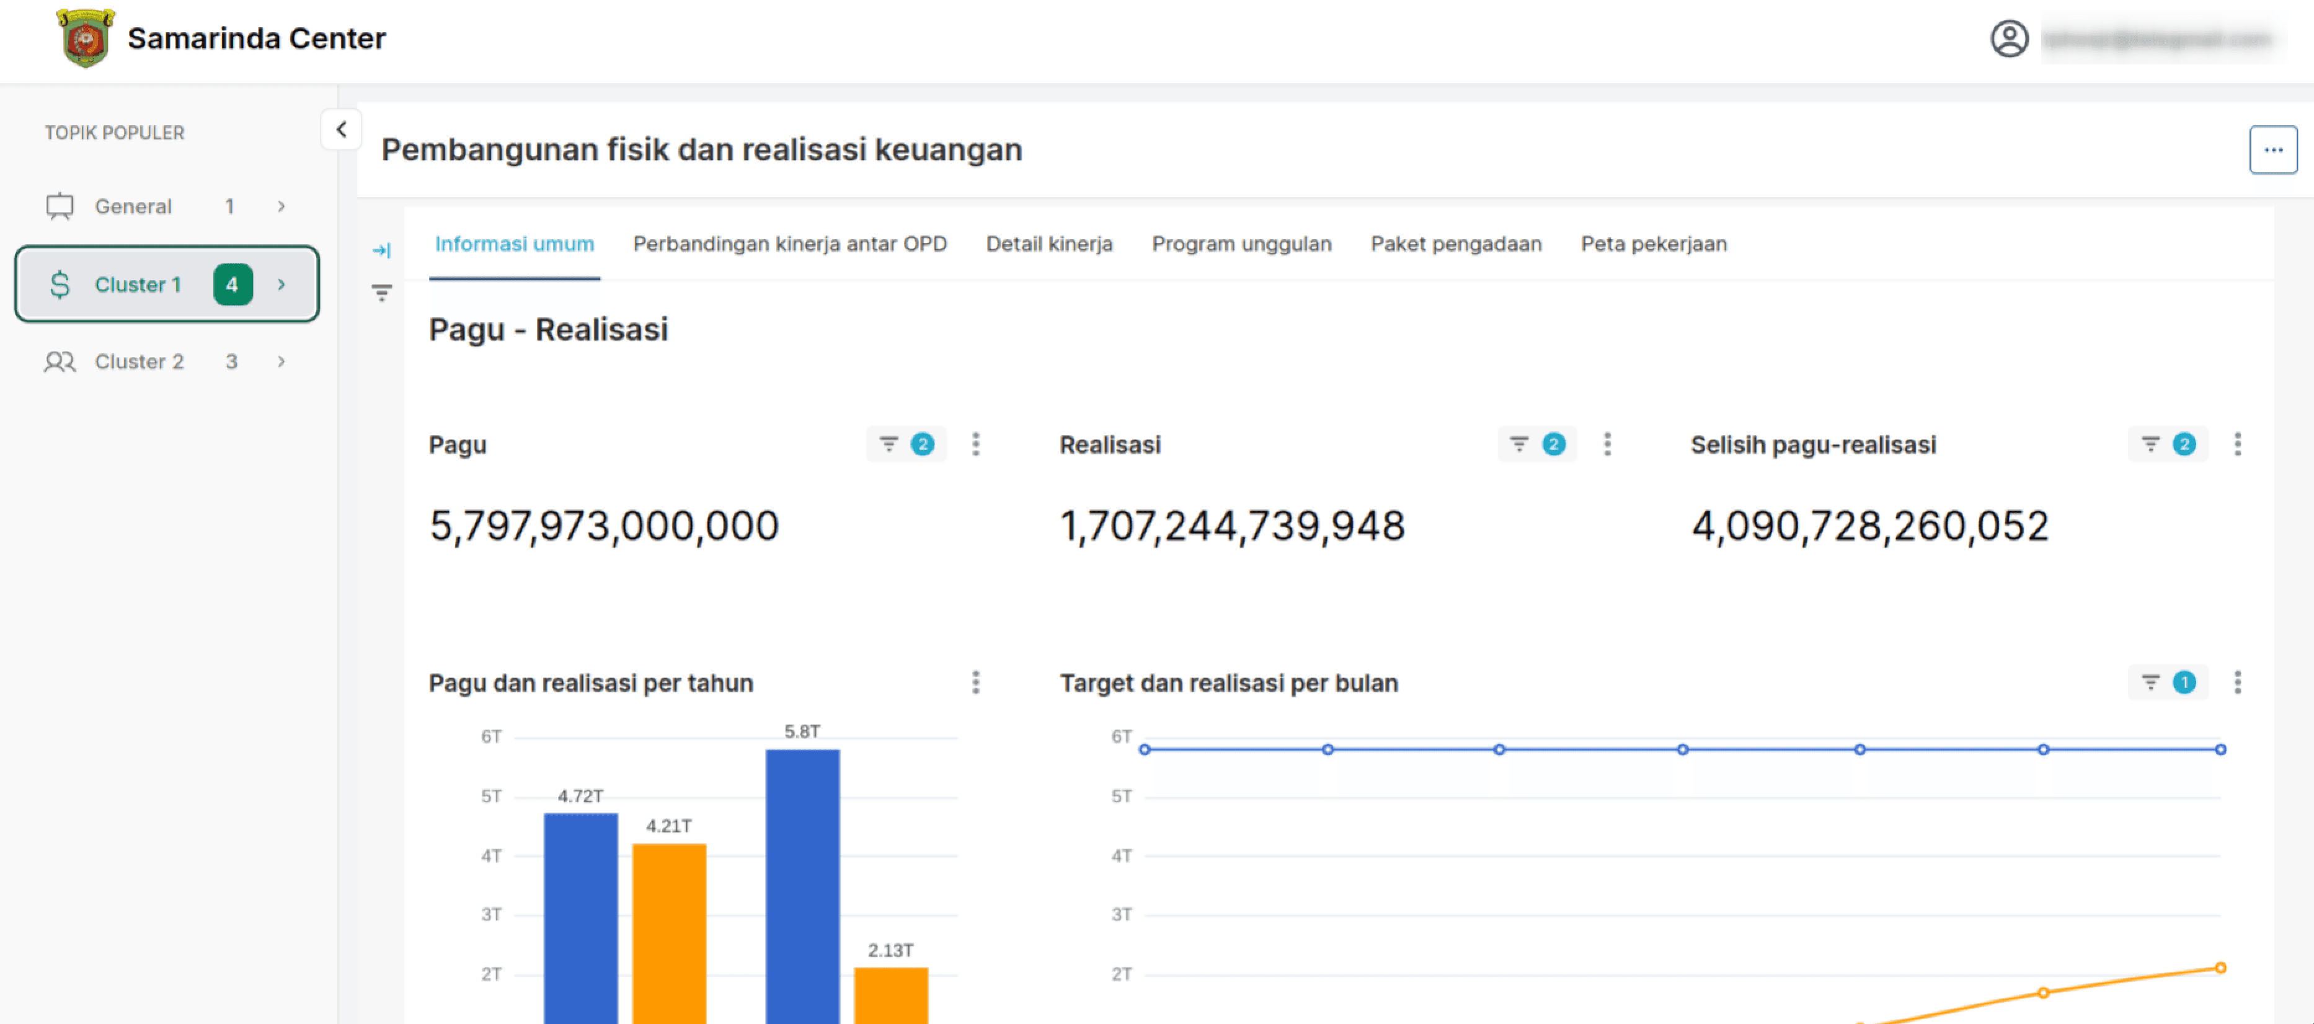The image size is (2314, 1024).
Task: Open Pagu dan realisasi per tahun kebab menu
Action: pyautogui.click(x=975, y=682)
